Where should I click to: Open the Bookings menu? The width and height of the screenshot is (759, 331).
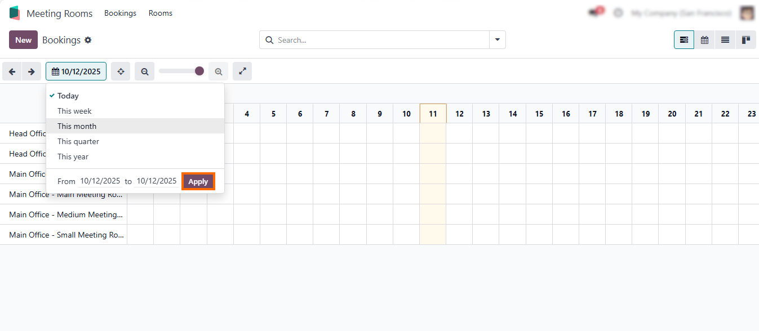[x=120, y=13]
